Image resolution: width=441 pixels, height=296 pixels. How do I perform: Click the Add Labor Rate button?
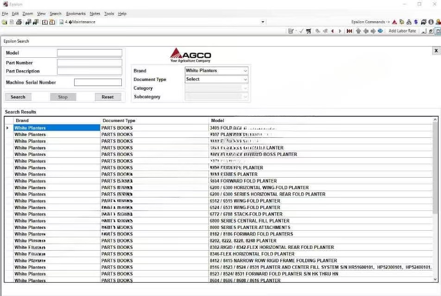[402, 31]
